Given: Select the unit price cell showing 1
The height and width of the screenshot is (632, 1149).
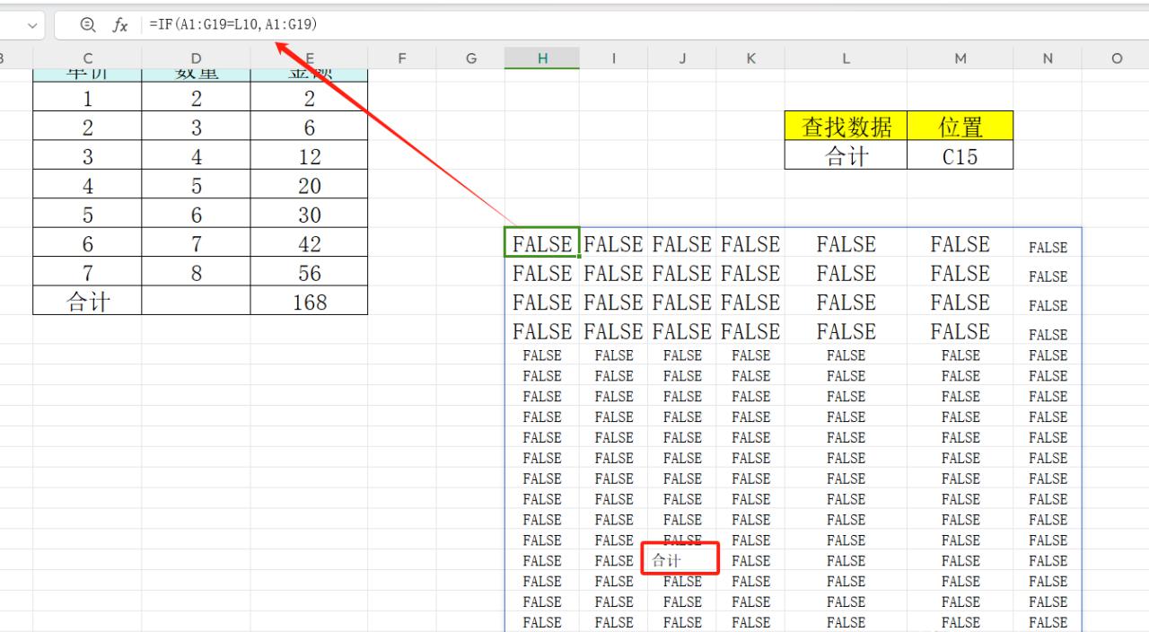Looking at the screenshot, I should pyautogui.click(x=87, y=99).
